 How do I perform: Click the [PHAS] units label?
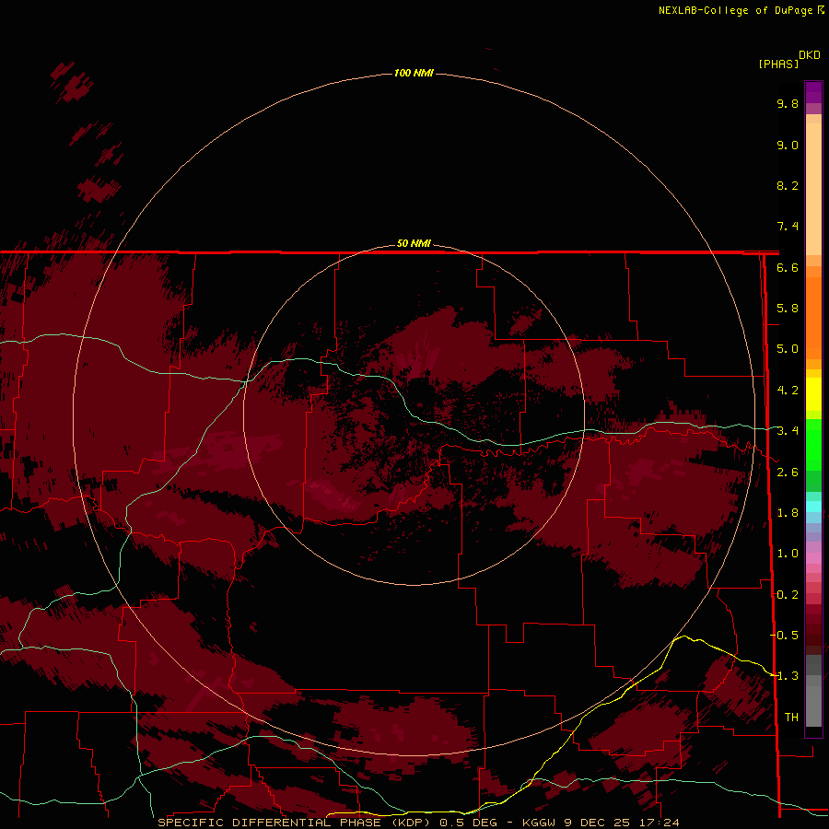click(778, 64)
